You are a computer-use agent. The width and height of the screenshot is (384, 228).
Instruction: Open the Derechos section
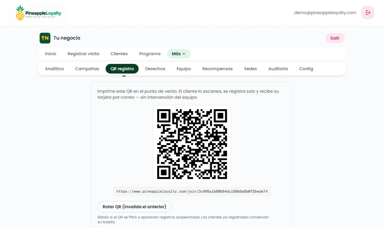[x=155, y=69]
